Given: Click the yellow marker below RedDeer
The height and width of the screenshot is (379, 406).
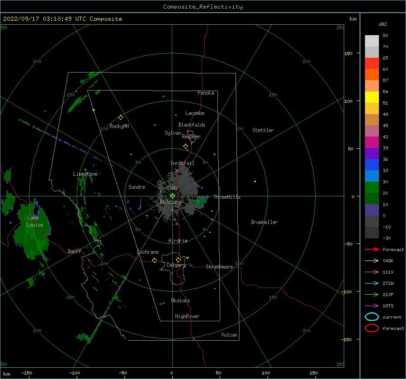Looking at the screenshot, I should click(x=185, y=146).
